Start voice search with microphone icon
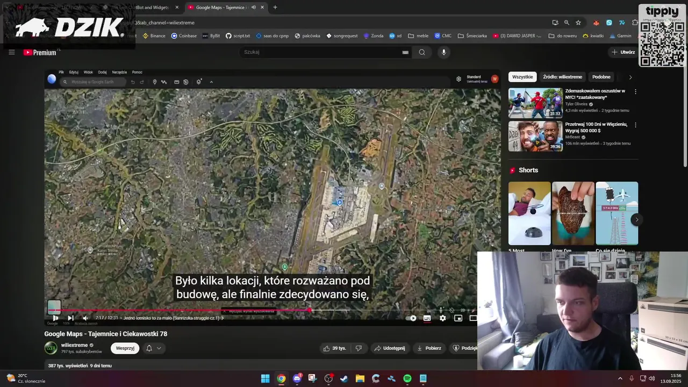The width and height of the screenshot is (688, 387). pos(443,52)
